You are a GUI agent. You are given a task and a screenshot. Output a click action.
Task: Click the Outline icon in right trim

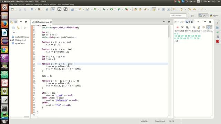(218, 28)
